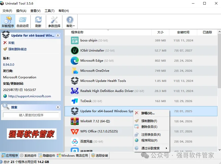This screenshot has height=164, width=221.
Task: Sort by 程序名称 column header
Action: pos(108,32)
